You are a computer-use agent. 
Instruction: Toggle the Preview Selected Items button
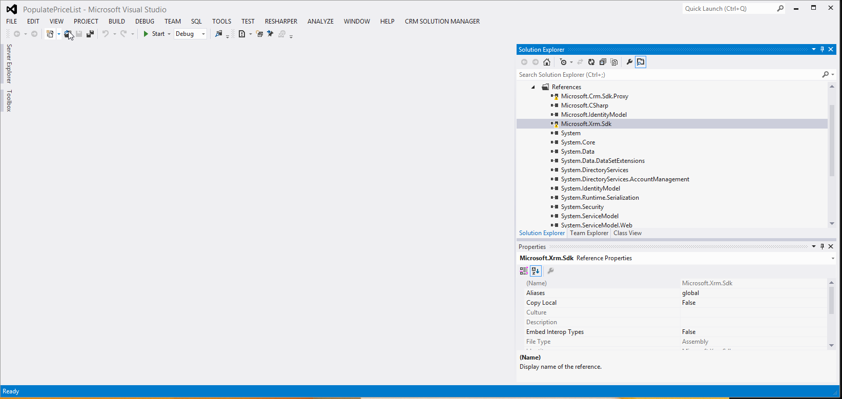(641, 62)
